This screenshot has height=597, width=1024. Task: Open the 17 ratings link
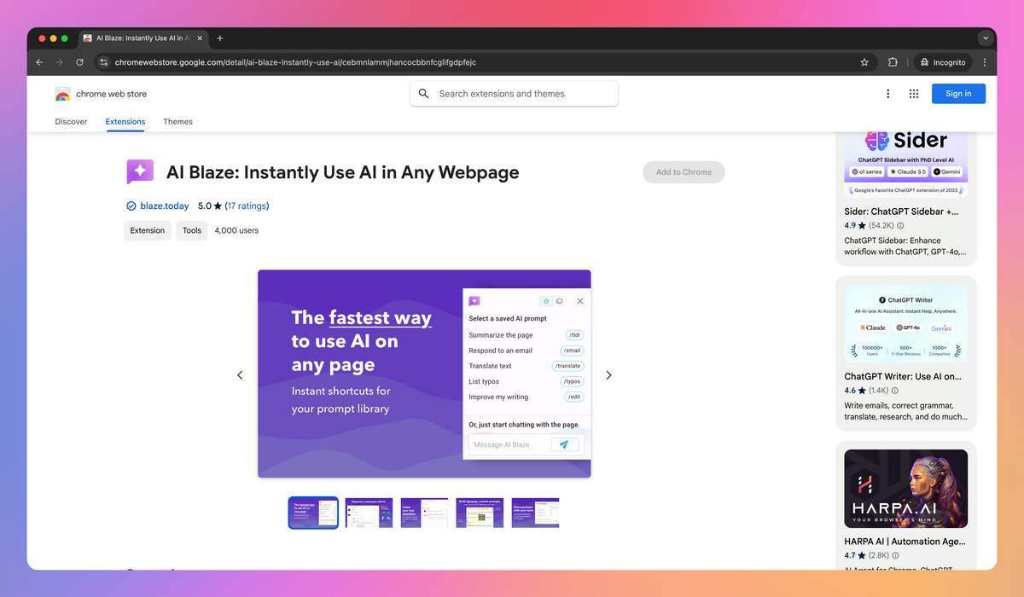point(247,206)
